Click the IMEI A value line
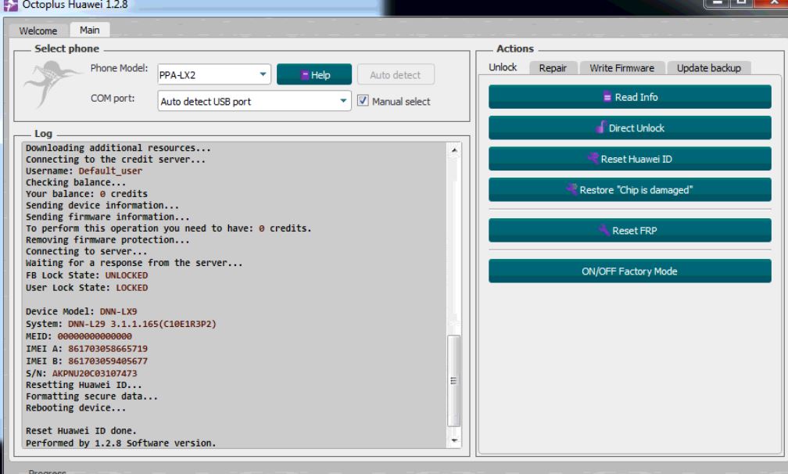The image size is (788, 474). coord(87,348)
